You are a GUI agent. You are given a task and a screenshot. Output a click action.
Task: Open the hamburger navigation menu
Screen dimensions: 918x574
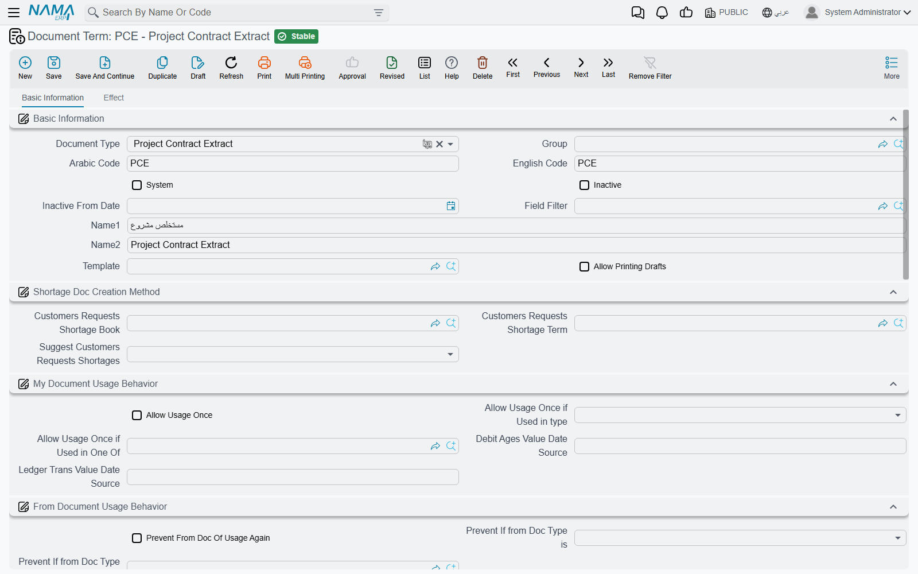pyautogui.click(x=14, y=12)
